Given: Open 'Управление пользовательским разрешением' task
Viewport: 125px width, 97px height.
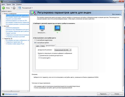Looking at the screenshot, I should click(x=17, y=35).
